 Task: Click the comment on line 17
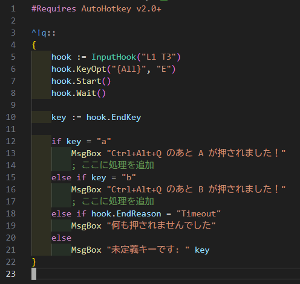click(x=112, y=201)
